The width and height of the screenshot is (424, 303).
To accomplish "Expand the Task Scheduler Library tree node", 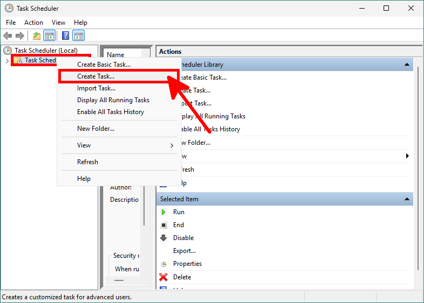I will click(7, 60).
